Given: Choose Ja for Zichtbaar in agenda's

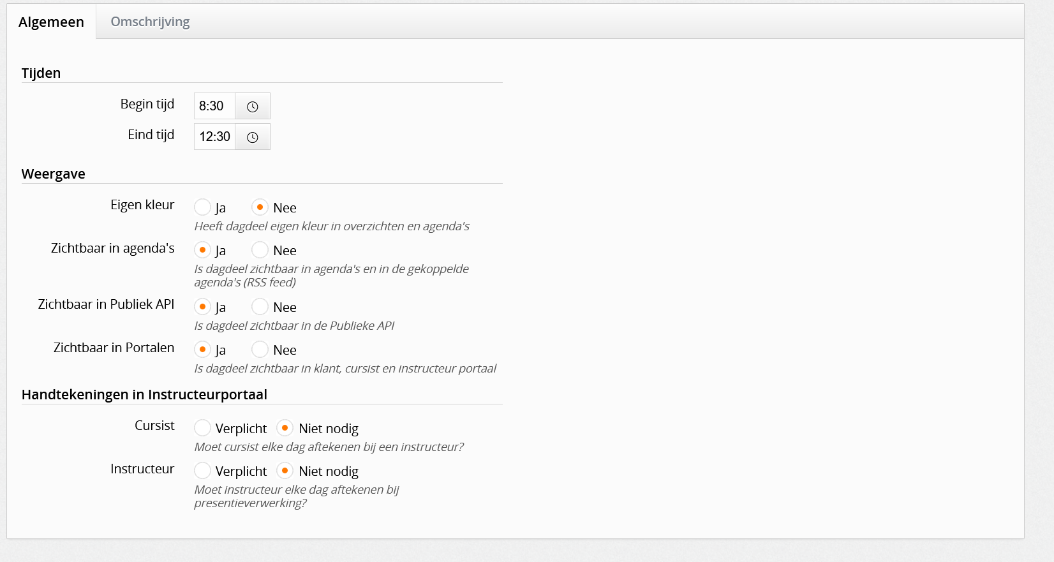Looking at the screenshot, I should coord(202,250).
